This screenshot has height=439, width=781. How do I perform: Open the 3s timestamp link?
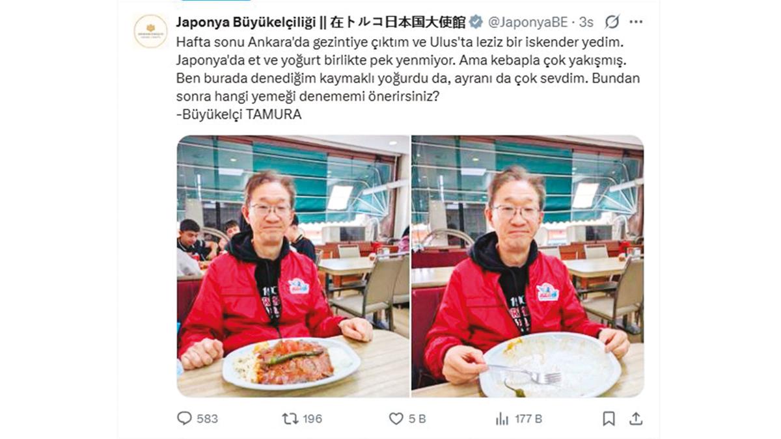pos(586,22)
